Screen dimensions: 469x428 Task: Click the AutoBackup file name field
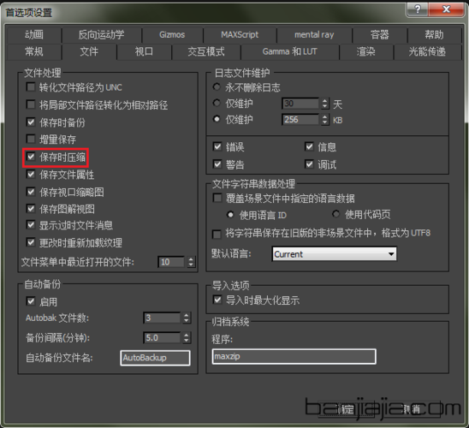(155, 358)
